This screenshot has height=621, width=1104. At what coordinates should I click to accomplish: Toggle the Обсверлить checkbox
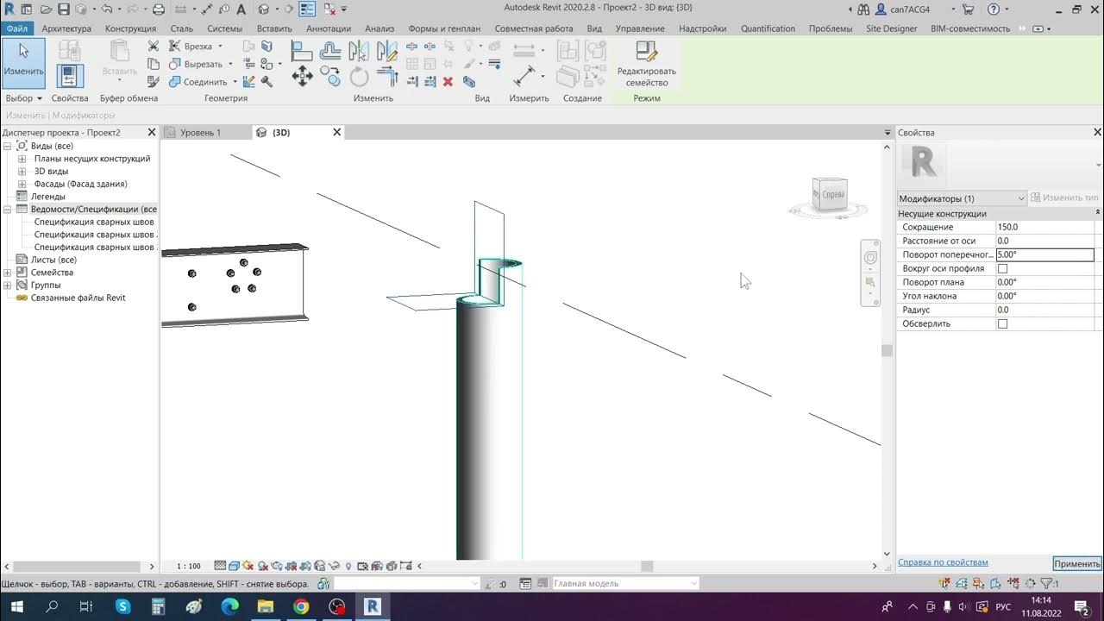[x=1002, y=323]
